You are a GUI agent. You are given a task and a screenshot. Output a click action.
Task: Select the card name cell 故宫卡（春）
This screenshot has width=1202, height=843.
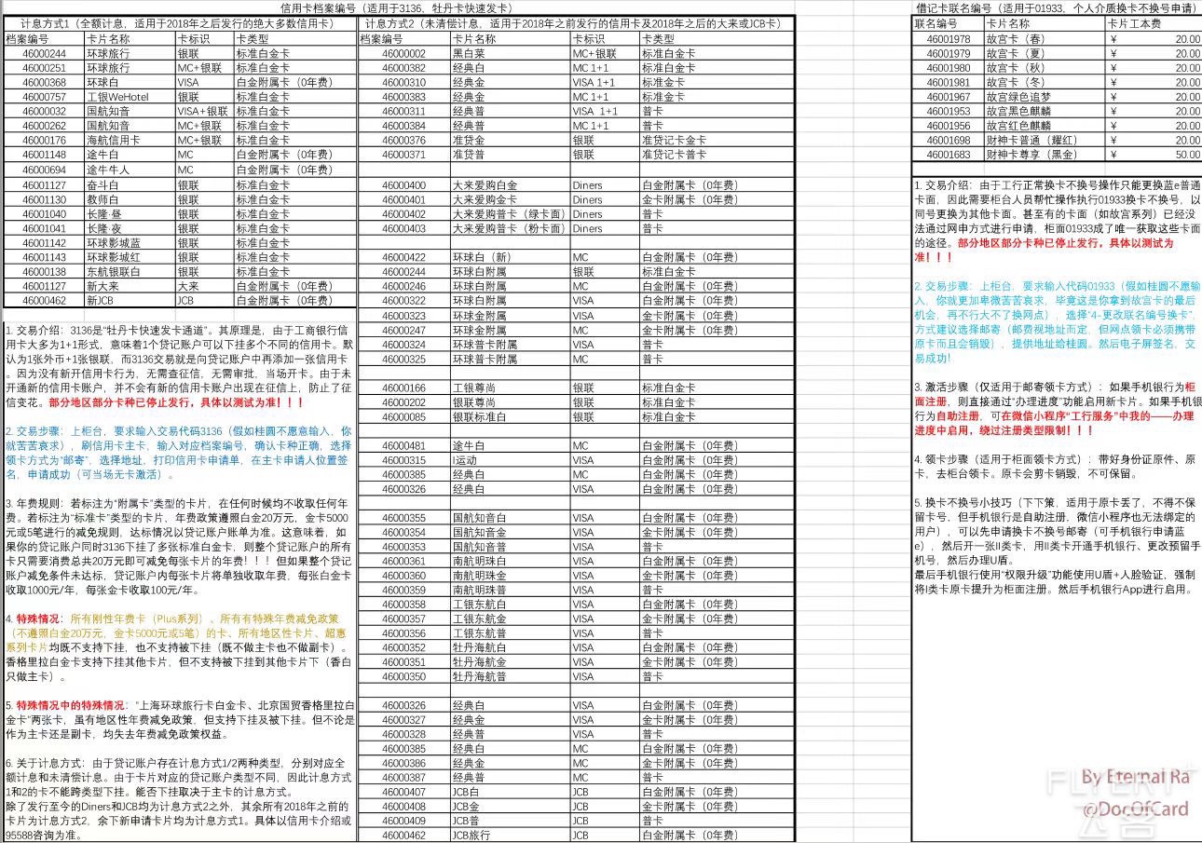[1045, 39]
